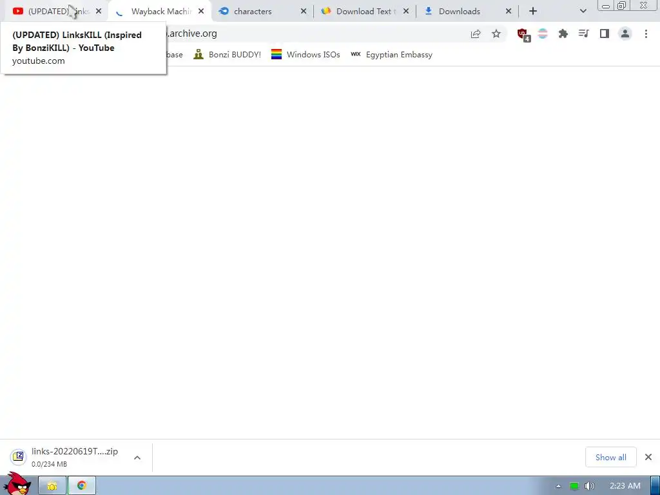
Task: Click the share this page icon
Action: click(476, 34)
